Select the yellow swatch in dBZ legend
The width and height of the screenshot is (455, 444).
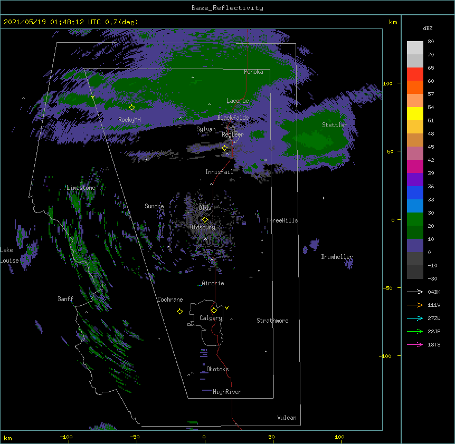tap(415, 113)
